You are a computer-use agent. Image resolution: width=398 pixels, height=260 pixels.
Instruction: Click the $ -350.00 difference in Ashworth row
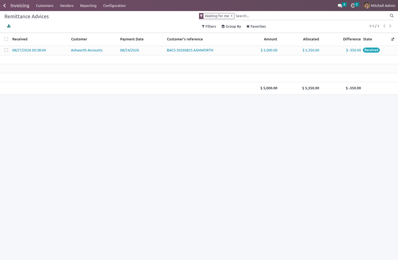(x=354, y=50)
